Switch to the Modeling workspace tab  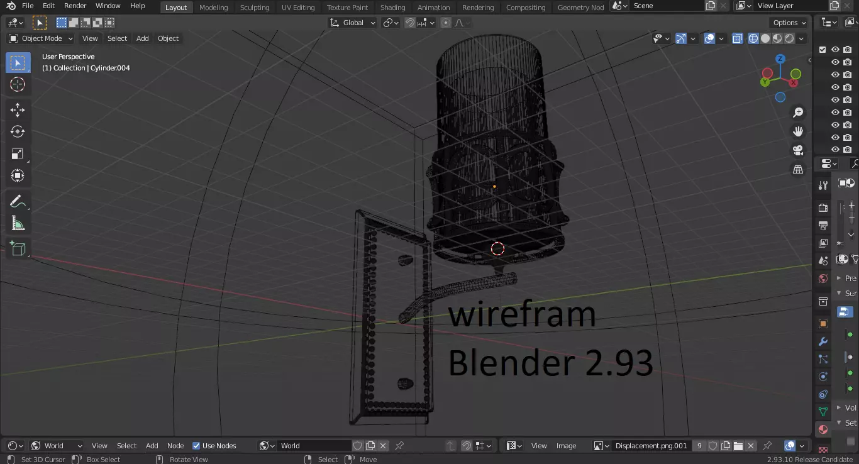pos(213,8)
